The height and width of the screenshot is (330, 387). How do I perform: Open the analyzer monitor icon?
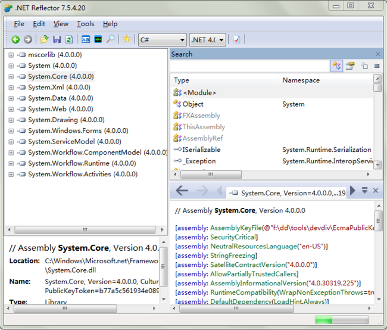tap(98, 39)
